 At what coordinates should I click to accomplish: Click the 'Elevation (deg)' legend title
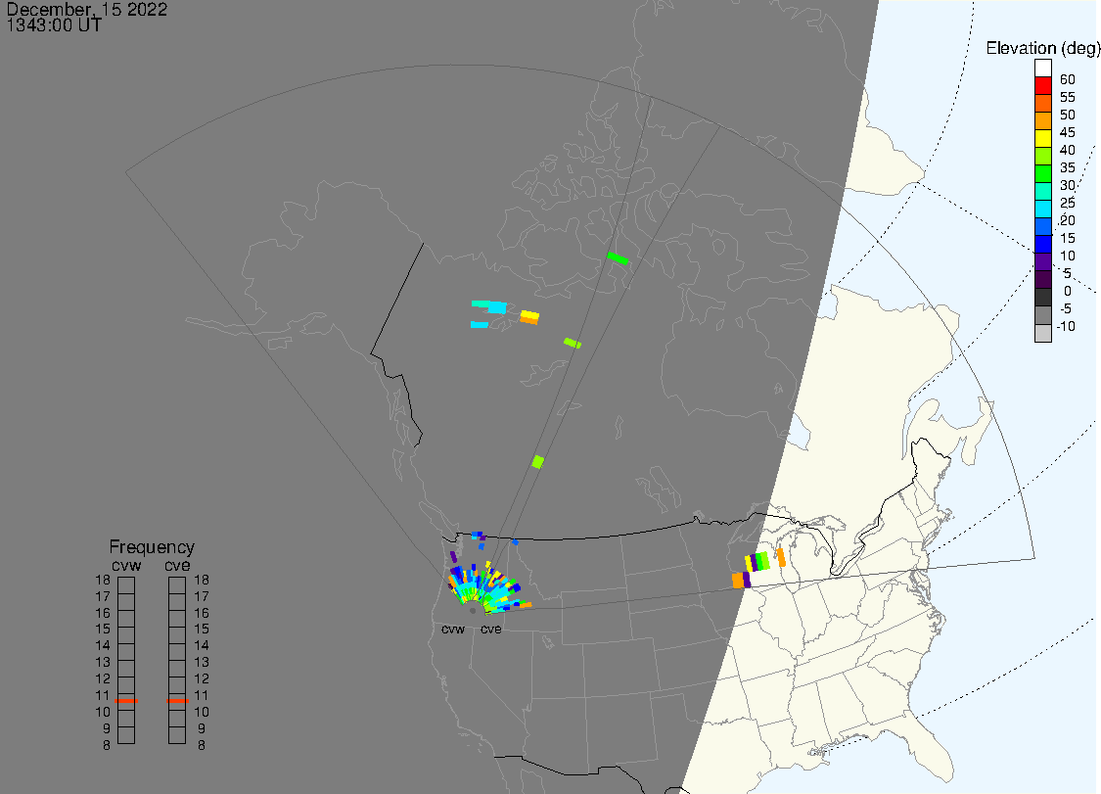click(1042, 49)
